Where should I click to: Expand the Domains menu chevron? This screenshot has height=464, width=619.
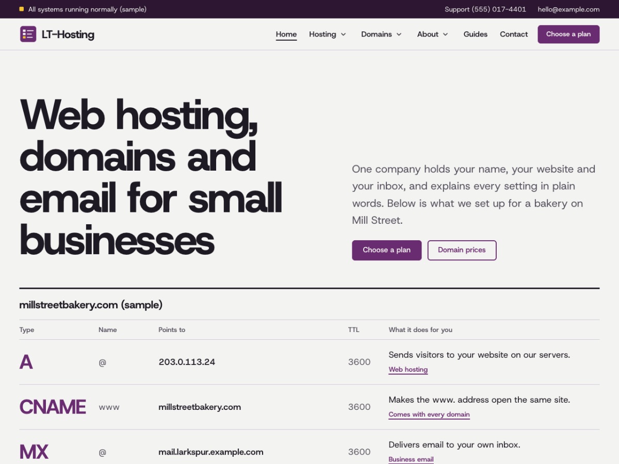coord(399,35)
